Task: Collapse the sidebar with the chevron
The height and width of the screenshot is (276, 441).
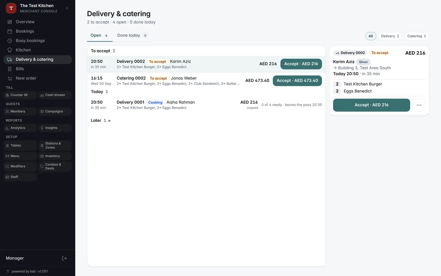Action: click(67, 8)
